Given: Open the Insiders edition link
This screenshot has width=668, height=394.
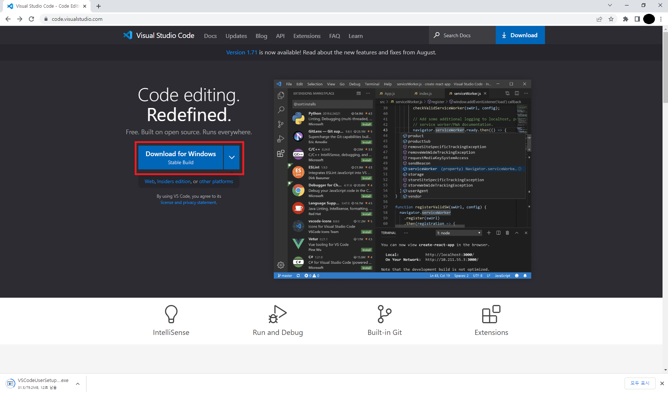Looking at the screenshot, I should coord(174,181).
